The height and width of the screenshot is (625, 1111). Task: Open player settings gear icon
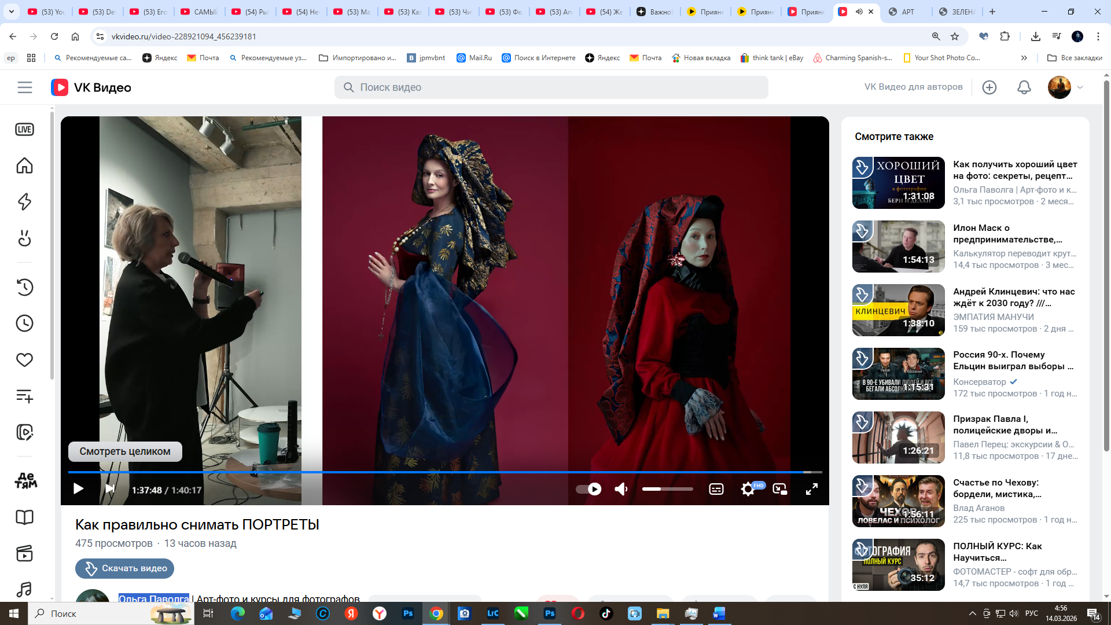[x=747, y=490]
